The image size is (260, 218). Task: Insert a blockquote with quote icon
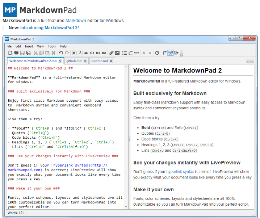pos(86,53)
